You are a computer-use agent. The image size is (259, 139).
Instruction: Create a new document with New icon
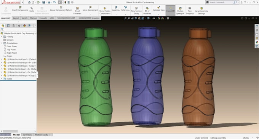(x=33, y=2)
